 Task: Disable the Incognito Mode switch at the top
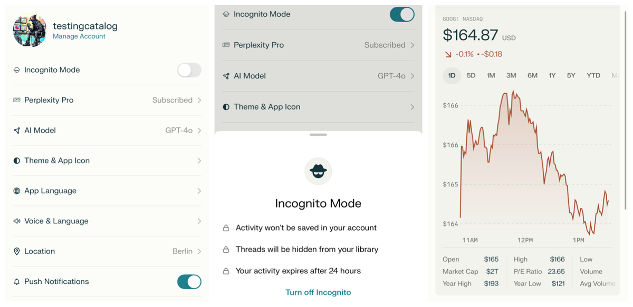point(402,14)
